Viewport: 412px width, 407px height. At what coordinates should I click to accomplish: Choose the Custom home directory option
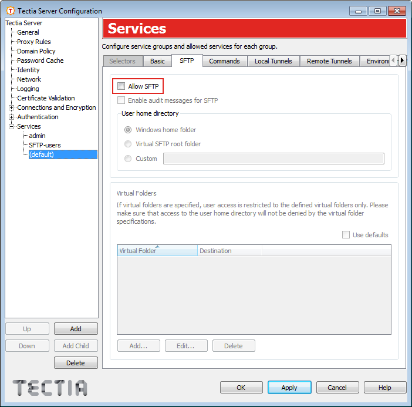pyautogui.click(x=128, y=159)
